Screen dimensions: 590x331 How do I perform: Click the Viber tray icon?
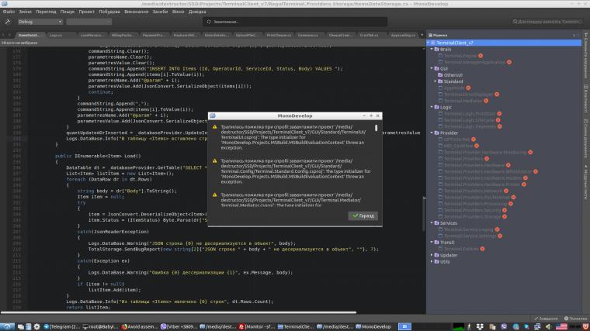[x=504, y=327]
